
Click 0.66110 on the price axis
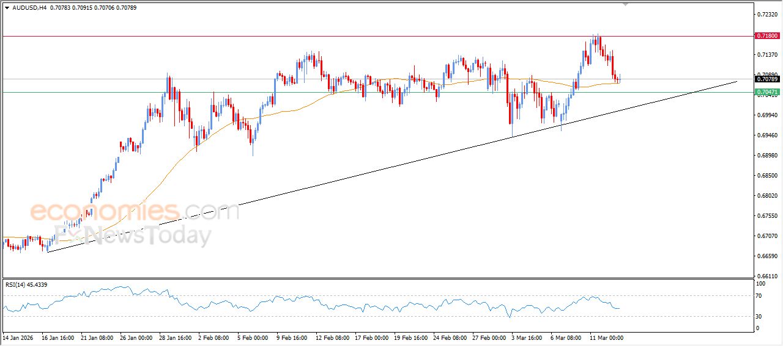tap(767, 276)
